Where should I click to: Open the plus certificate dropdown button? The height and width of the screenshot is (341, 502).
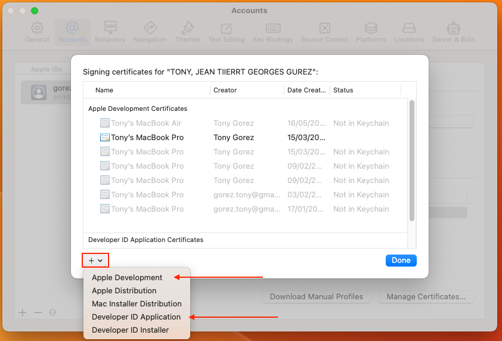coord(95,261)
